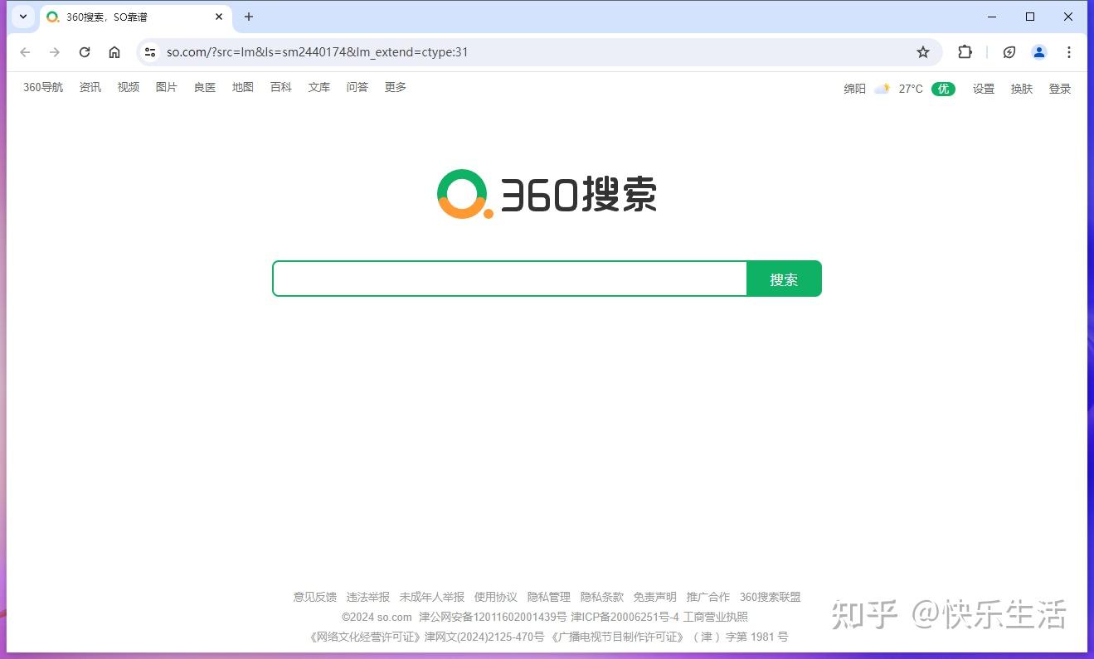1094x659 pixels.
Task: Open 违法举报 footer link
Action: tap(368, 597)
